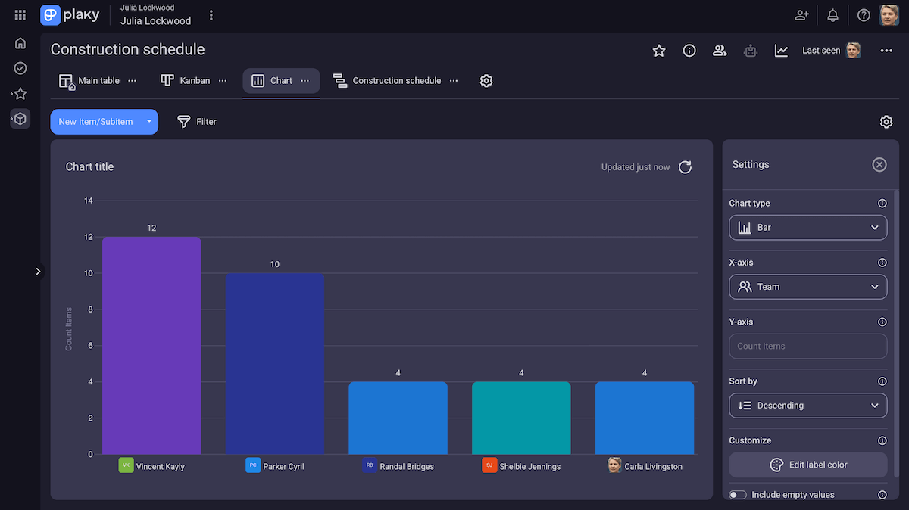Screen dimensions: 909x510
Task: Open the Favorites star in the sidebar
Action: [x=20, y=93]
